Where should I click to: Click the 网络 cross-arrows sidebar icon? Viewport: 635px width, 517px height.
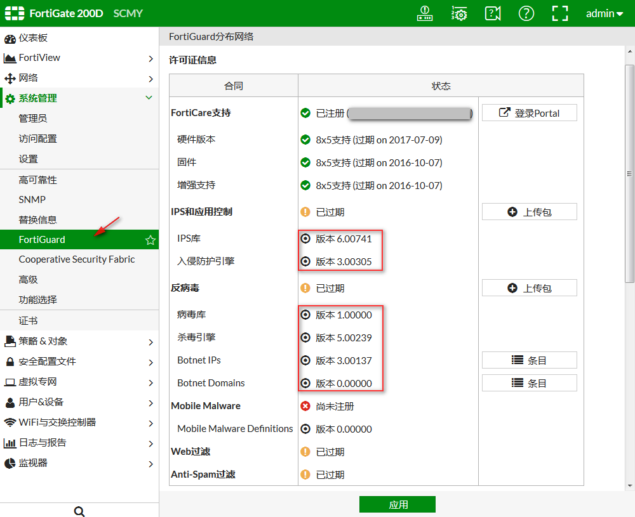10,79
